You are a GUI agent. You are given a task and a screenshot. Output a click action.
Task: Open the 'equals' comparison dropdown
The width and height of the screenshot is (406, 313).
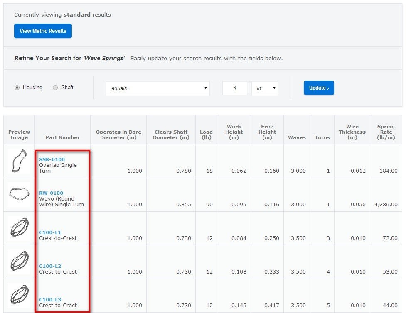[x=157, y=88]
